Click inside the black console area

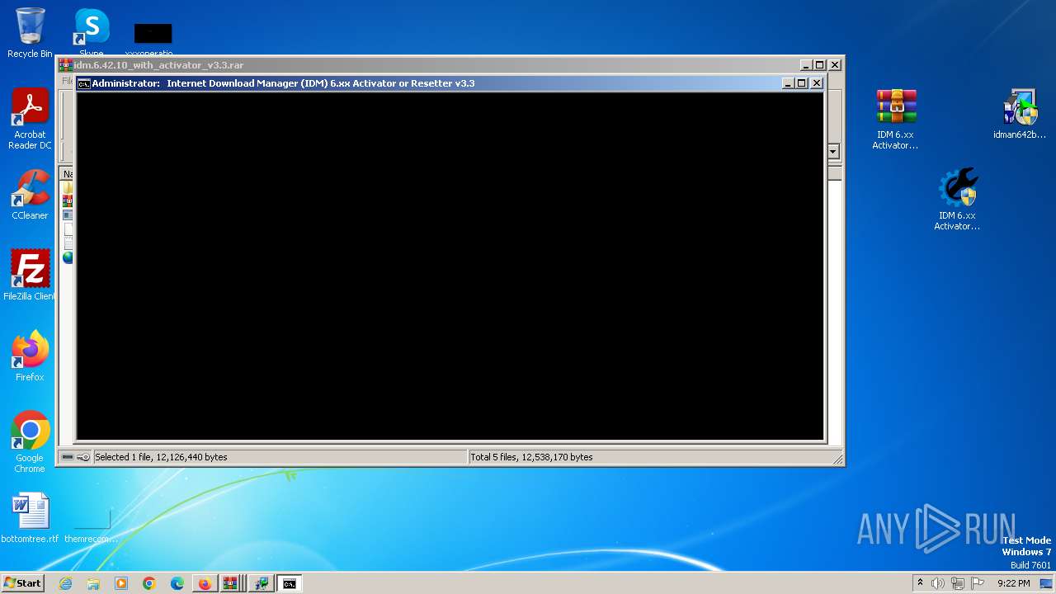tap(450, 266)
